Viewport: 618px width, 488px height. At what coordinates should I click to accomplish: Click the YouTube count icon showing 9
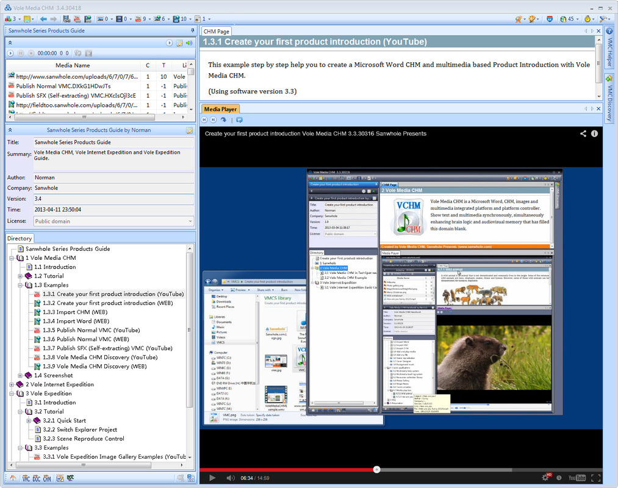138,18
